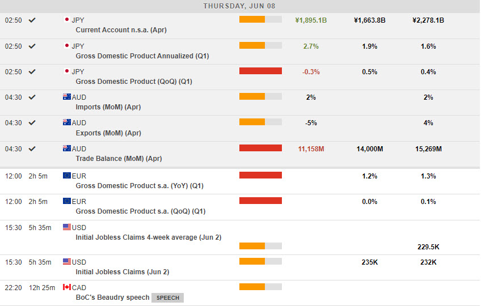
Task: Expand the Gross Domestic Product s.a. (QoQ) EUR event
Action: click(140, 211)
